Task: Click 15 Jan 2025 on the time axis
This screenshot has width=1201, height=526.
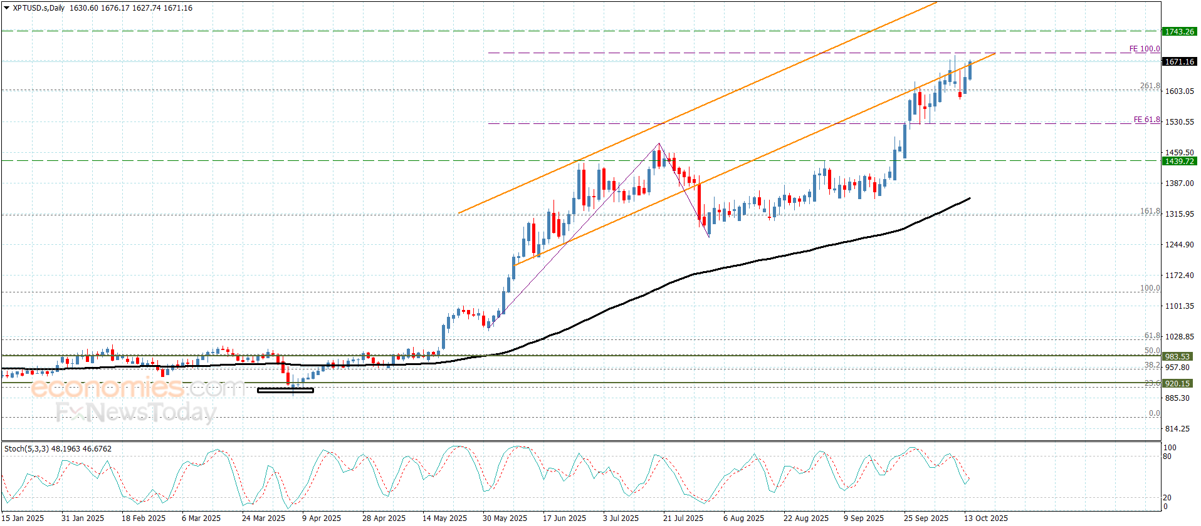Action: coord(23,518)
